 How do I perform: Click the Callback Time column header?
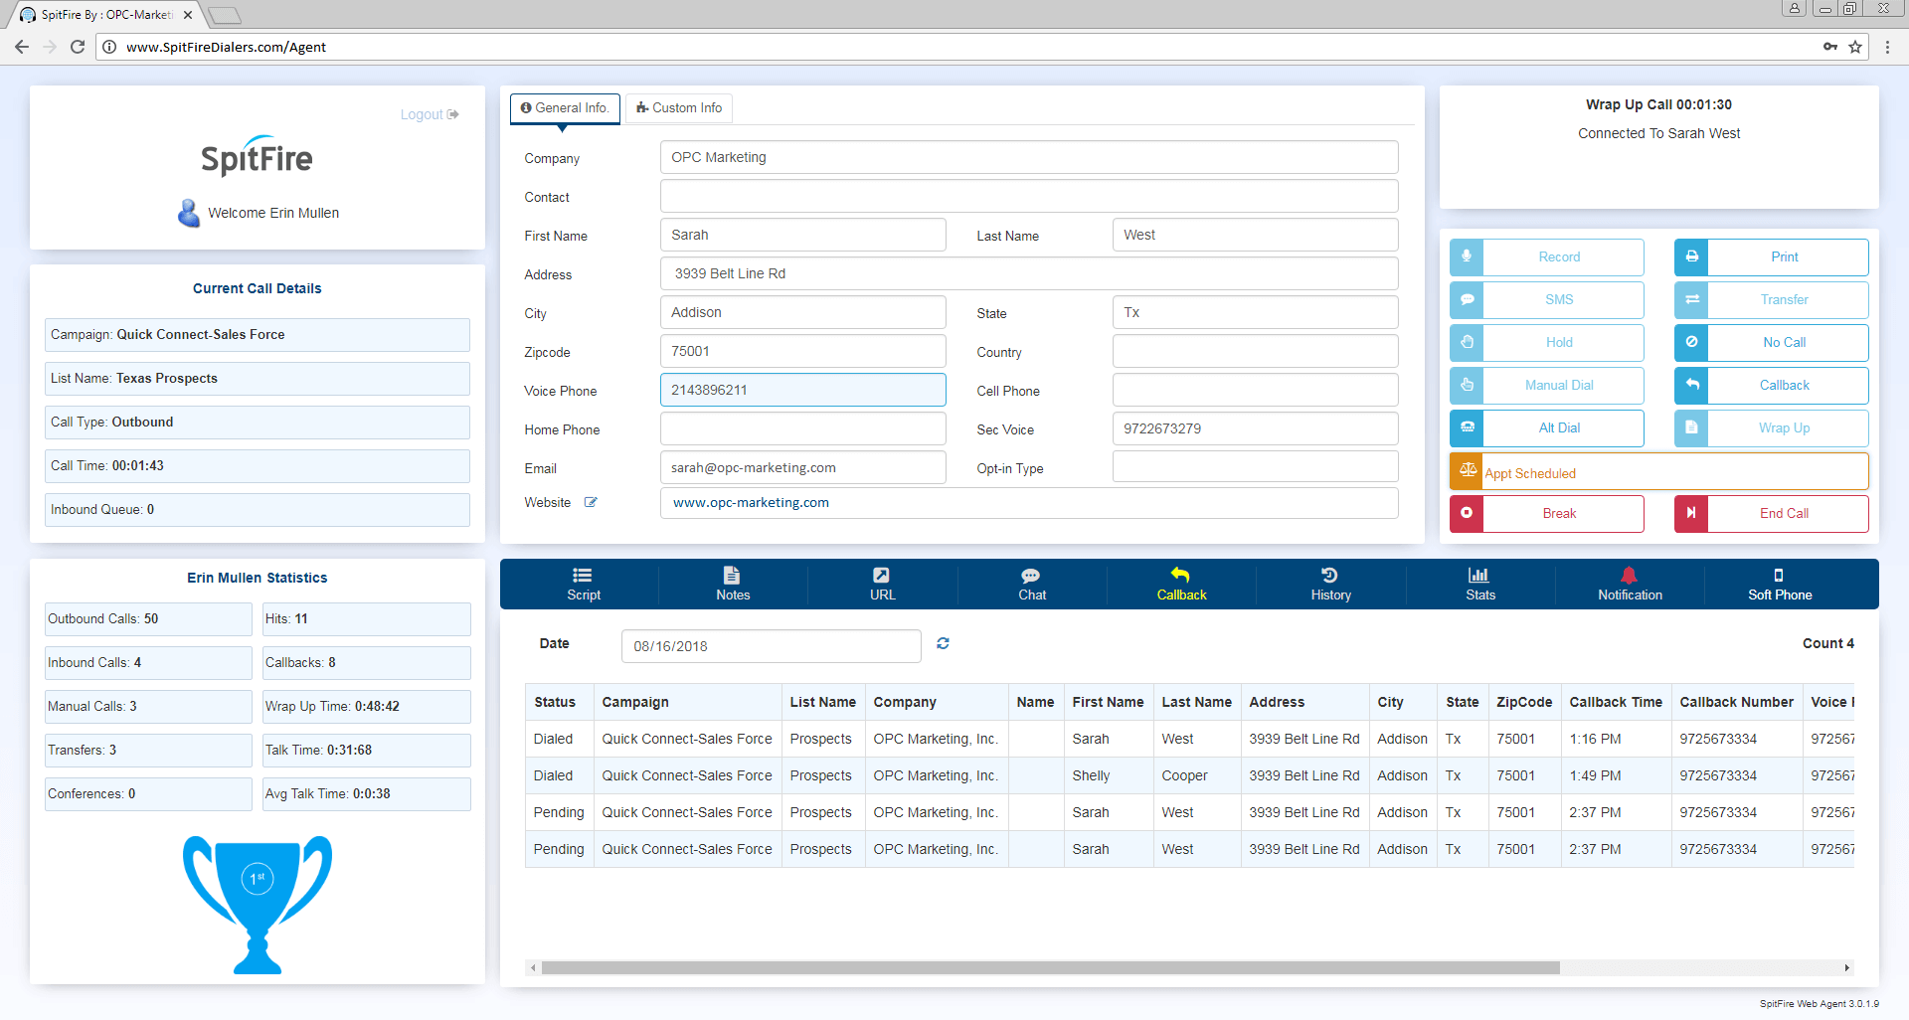1616,702
